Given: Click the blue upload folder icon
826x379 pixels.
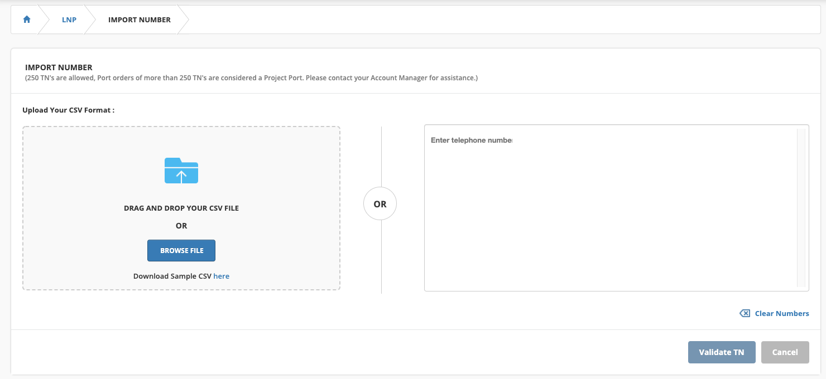Looking at the screenshot, I should pyautogui.click(x=181, y=171).
